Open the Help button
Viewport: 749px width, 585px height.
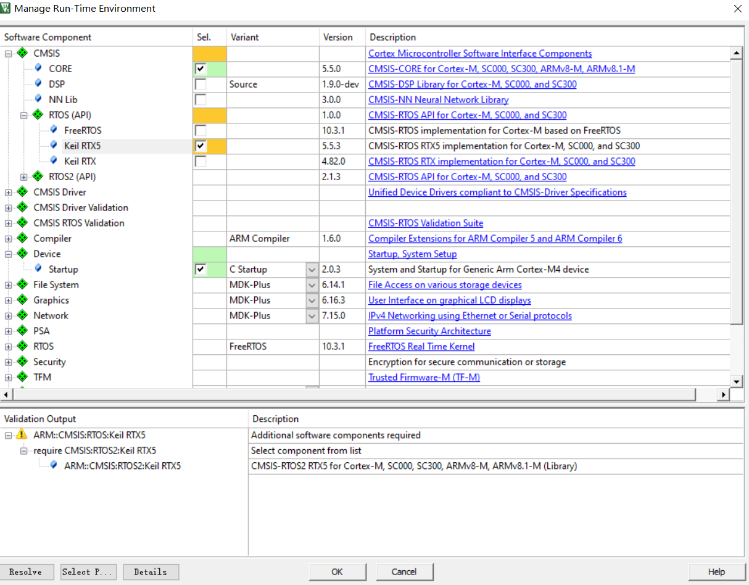click(716, 572)
